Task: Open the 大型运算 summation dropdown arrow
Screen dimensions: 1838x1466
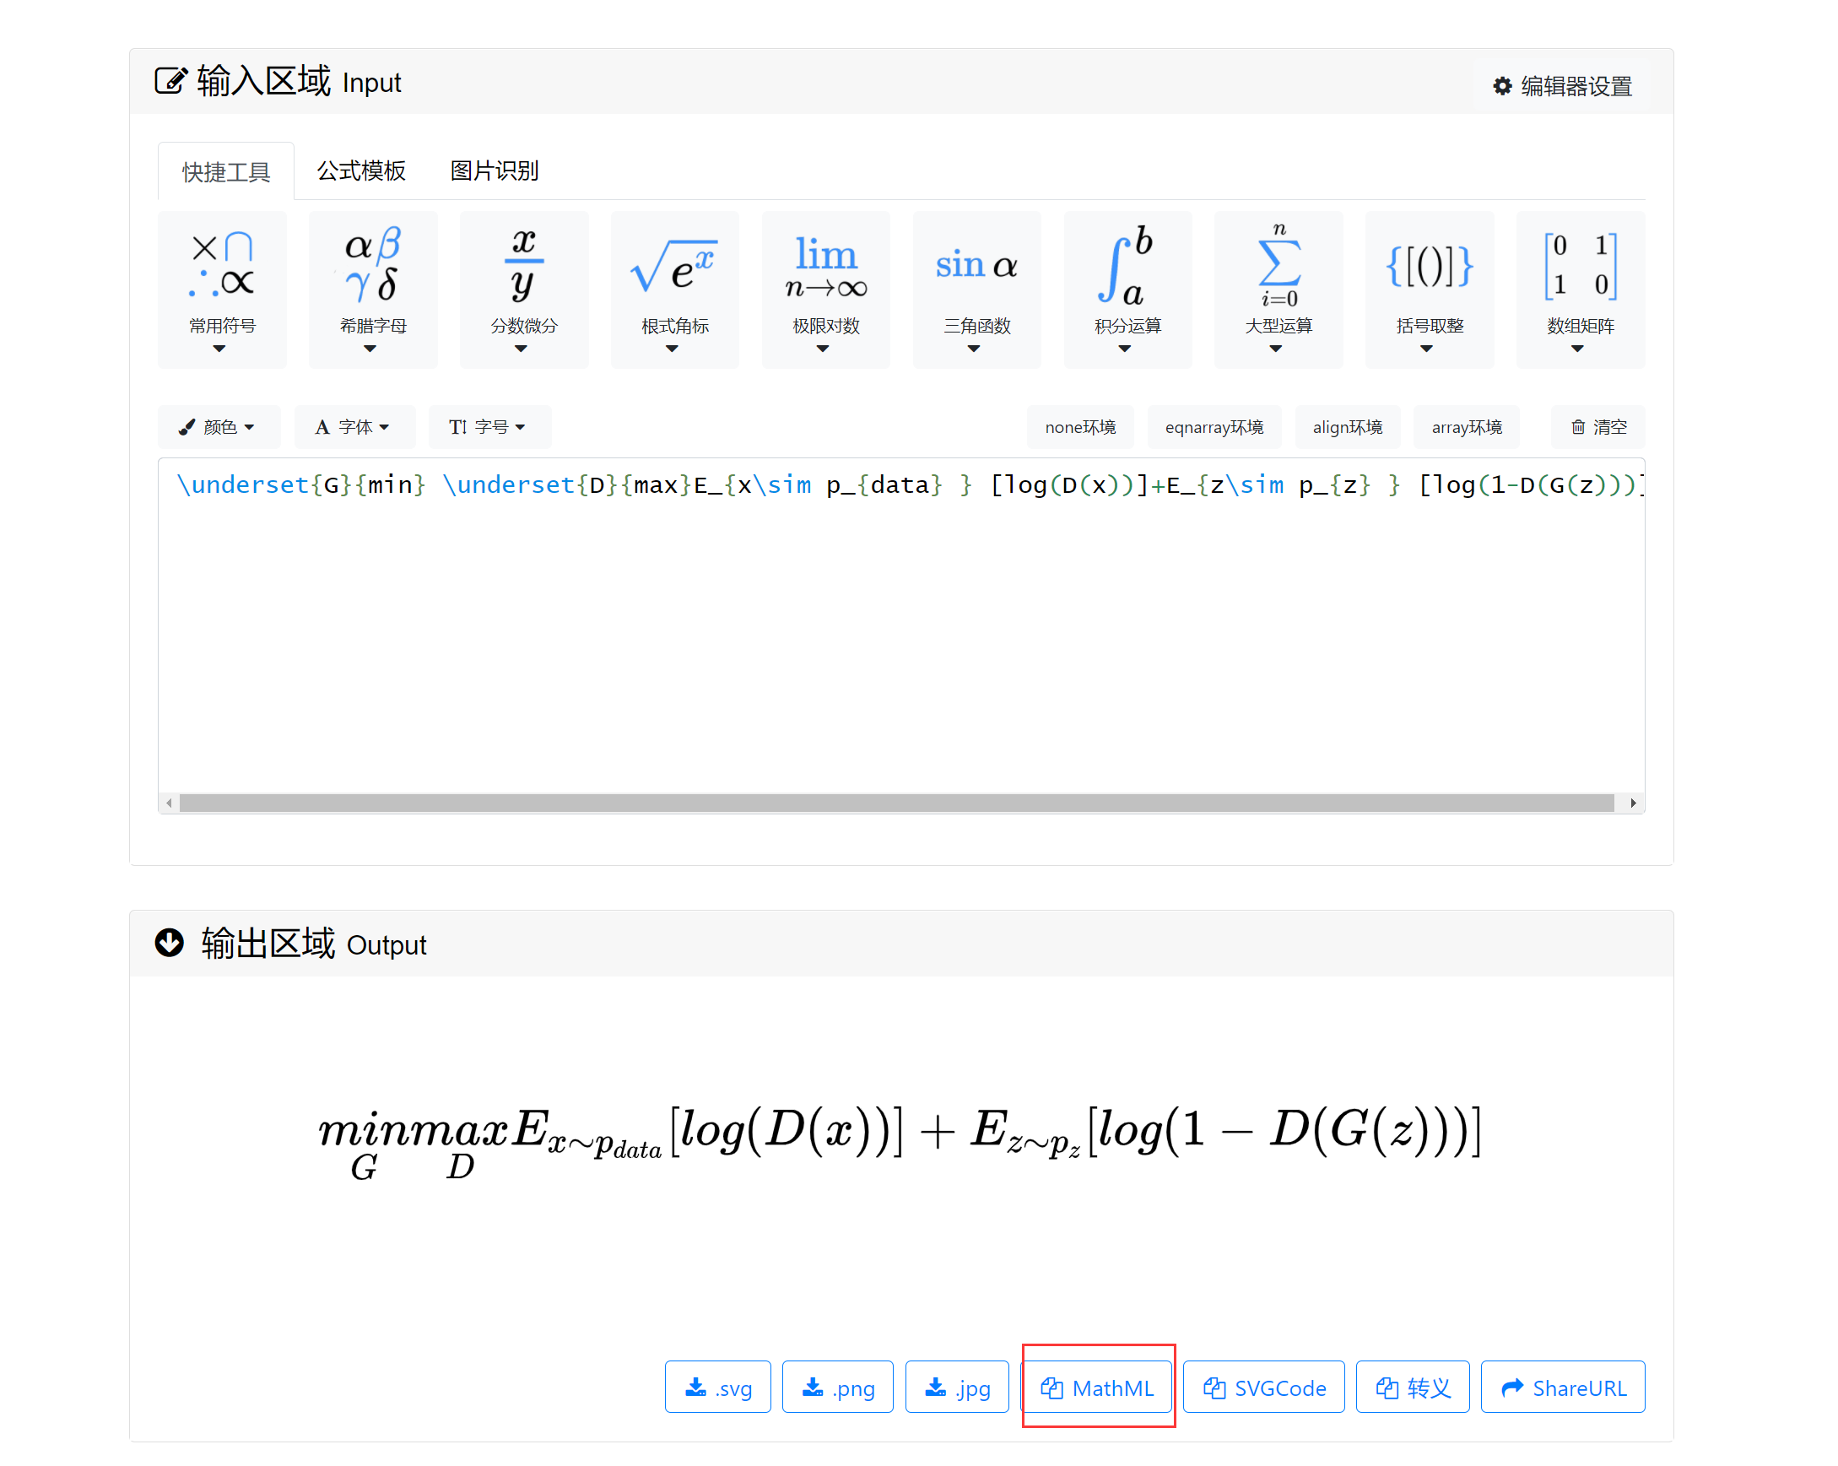Action: pos(1278,350)
